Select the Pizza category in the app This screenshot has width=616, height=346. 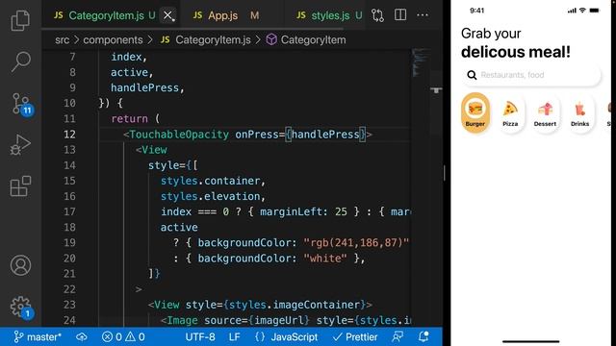pos(510,113)
